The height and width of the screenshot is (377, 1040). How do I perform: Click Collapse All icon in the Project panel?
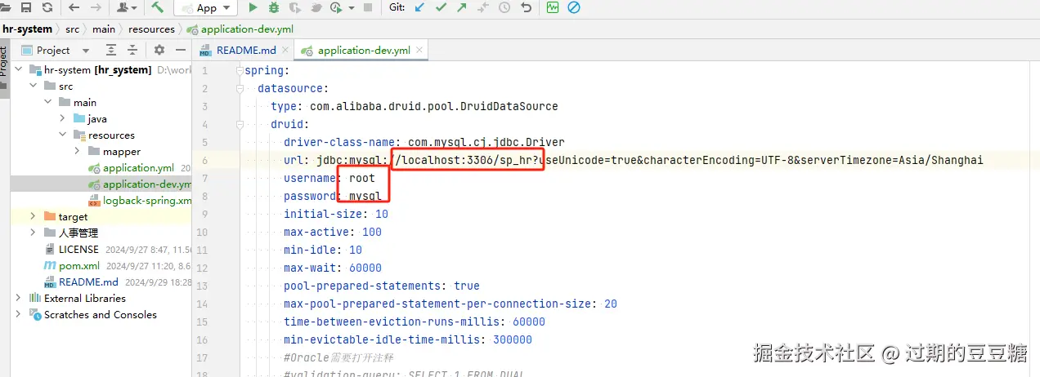(132, 50)
